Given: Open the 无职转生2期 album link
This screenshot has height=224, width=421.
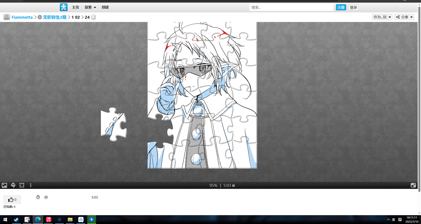Looking at the screenshot, I should [55, 17].
